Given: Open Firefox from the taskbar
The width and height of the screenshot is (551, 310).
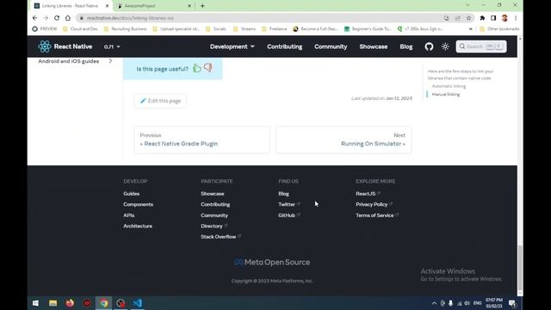Looking at the screenshot, I should [70, 303].
